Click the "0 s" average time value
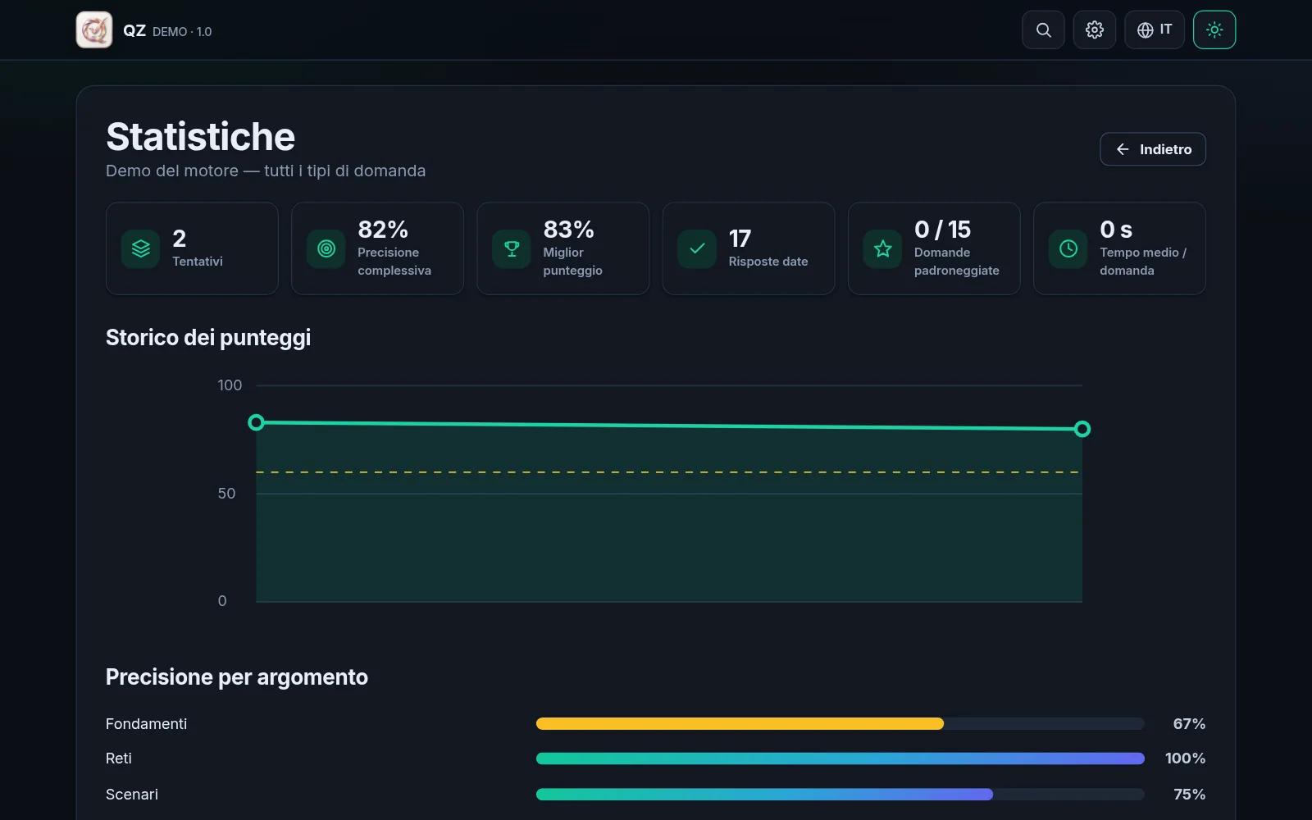 pyautogui.click(x=1116, y=230)
